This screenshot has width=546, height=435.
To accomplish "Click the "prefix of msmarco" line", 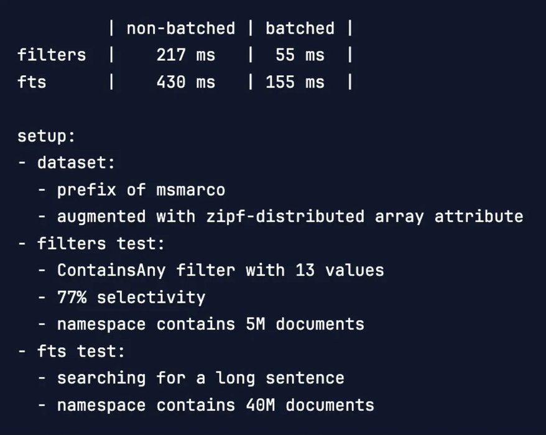I will [x=141, y=190].
